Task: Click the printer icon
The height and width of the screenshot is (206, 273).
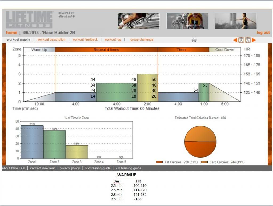Action: click(x=194, y=40)
